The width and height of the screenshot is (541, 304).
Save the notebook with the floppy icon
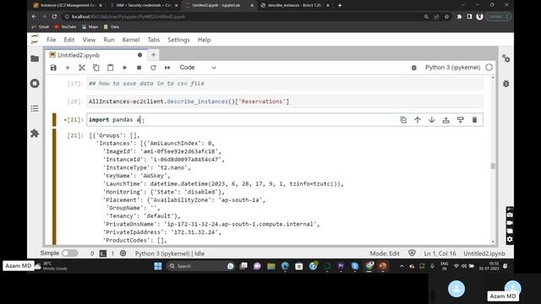tap(53, 68)
